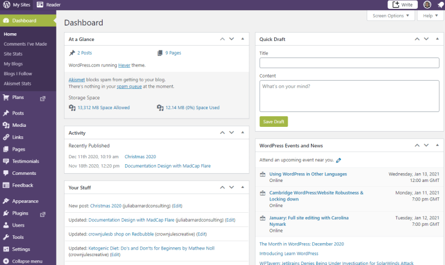Collapse the Quick Draft panel
The image size is (445, 265).
(x=437, y=39)
